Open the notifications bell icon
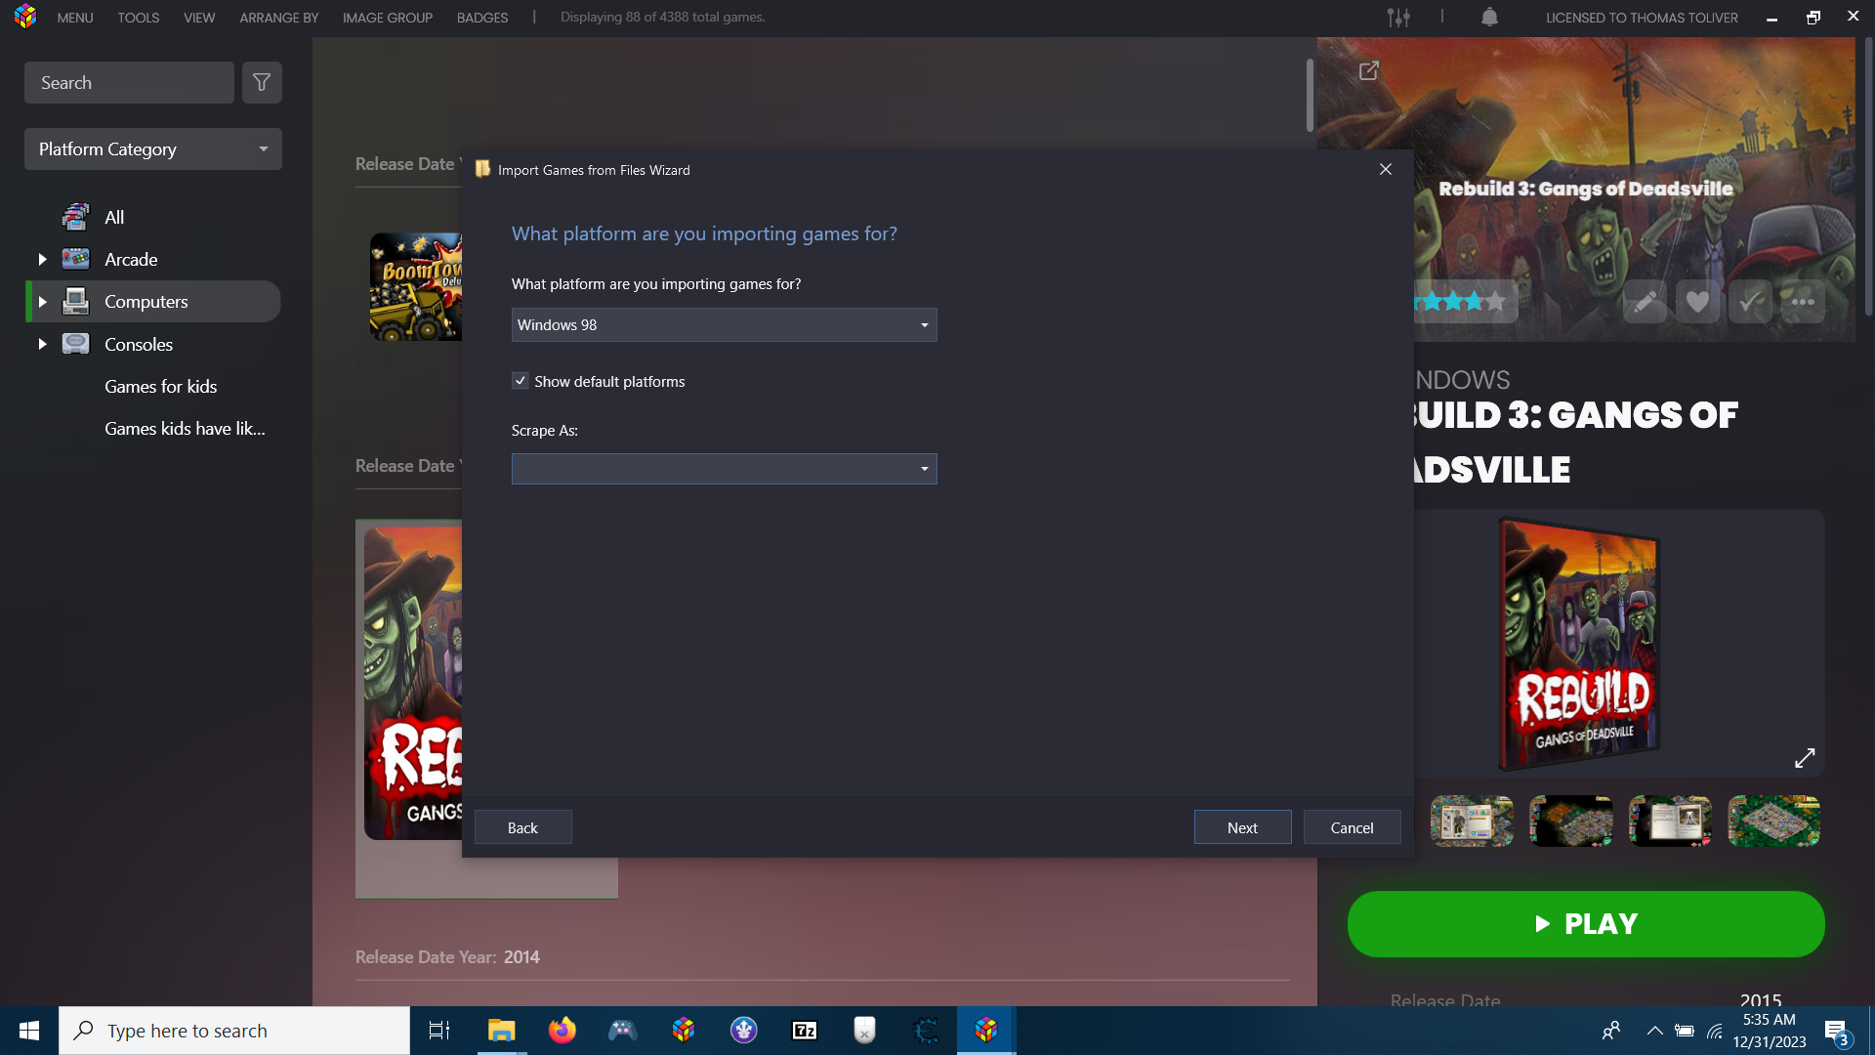 tap(1489, 18)
